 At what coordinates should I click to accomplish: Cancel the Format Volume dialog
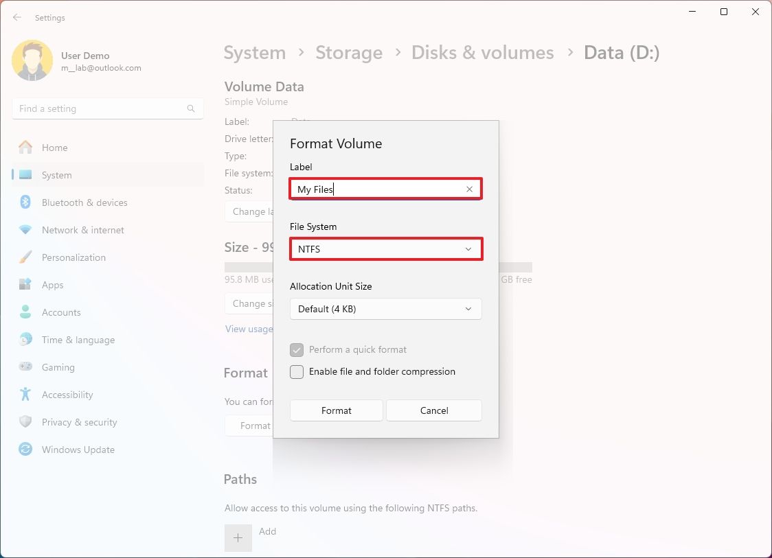coord(433,410)
